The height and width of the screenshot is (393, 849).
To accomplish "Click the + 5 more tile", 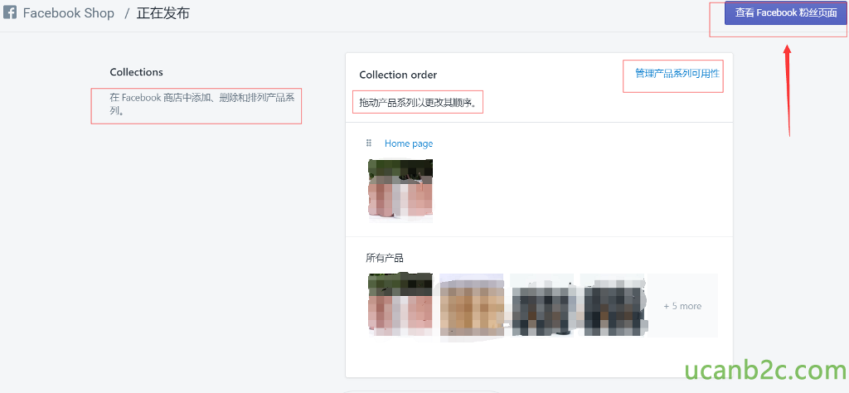I will tap(683, 306).
